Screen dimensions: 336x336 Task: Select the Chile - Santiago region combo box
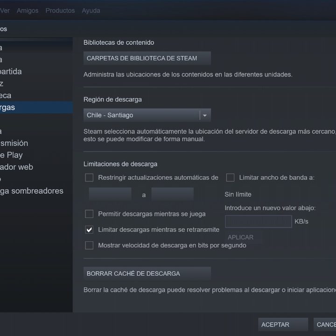pos(147,115)
